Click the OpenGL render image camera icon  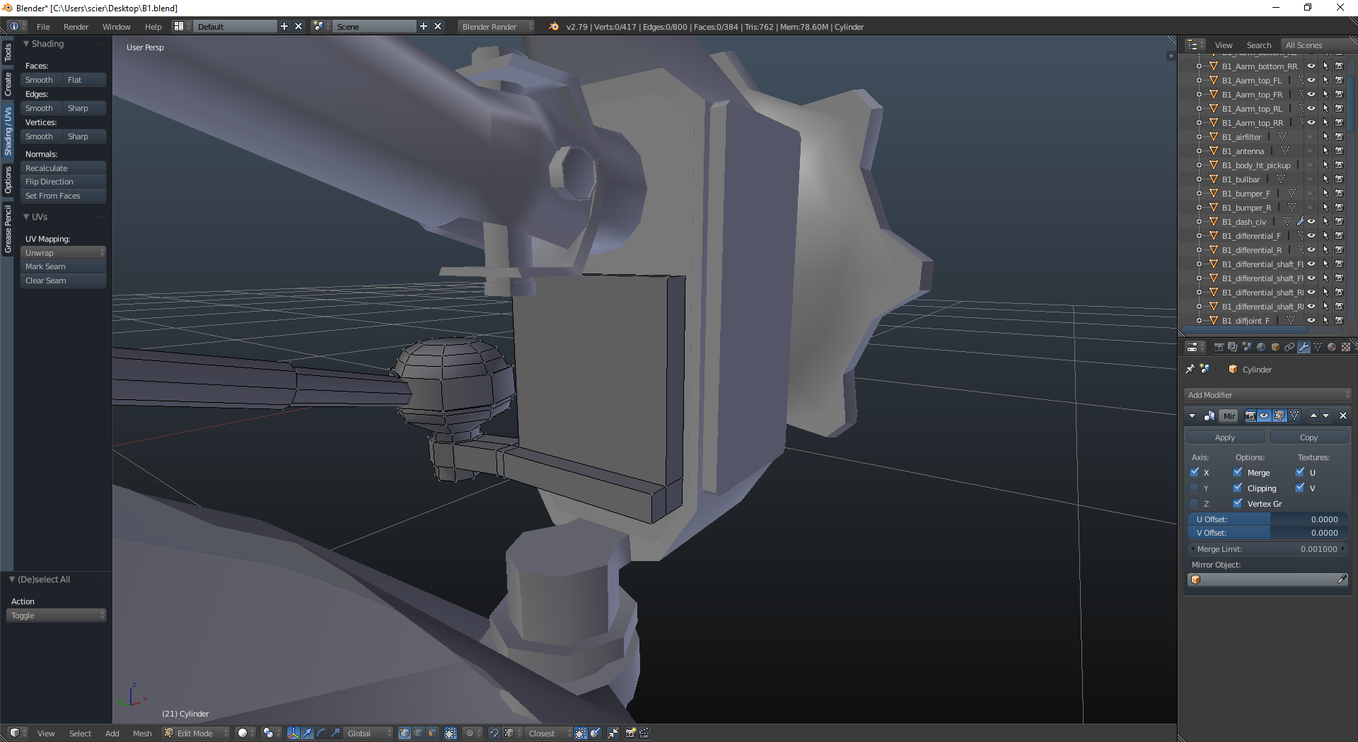630,734
